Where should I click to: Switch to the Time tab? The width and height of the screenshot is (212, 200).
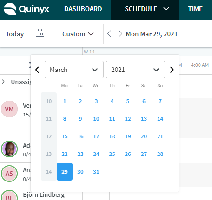pyautogui.click(x=195, y=9)
